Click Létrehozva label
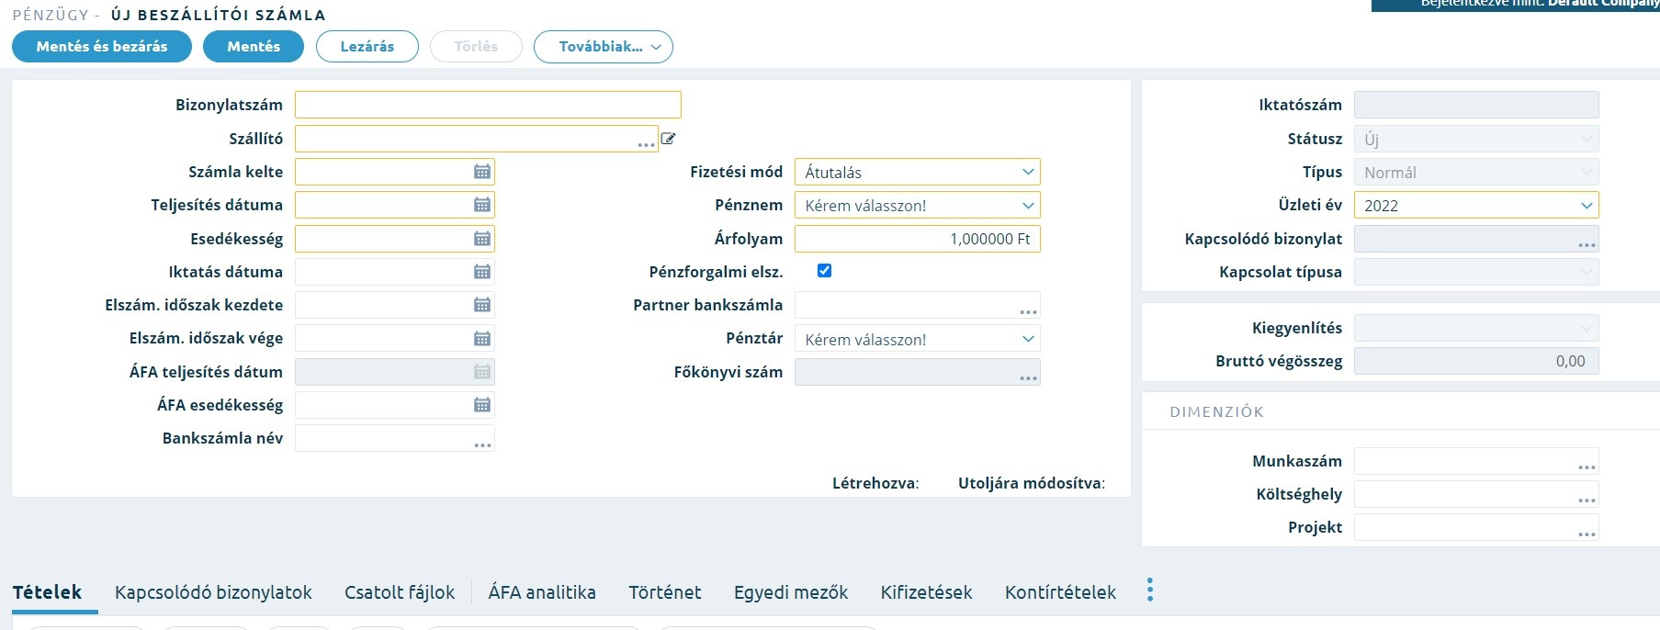Screen dimensions: 1660x630 point(875,483)
